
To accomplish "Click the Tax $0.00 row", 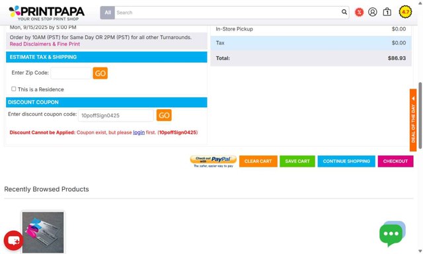I will tap(311, 43).
